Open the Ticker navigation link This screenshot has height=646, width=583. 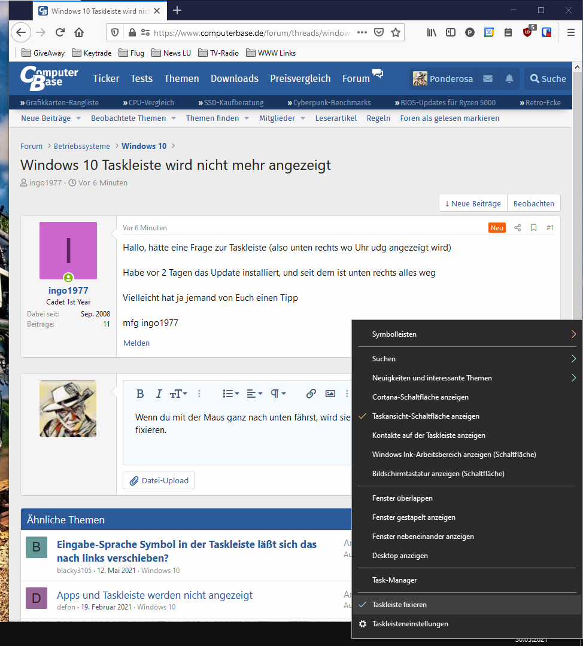(106, 78)
